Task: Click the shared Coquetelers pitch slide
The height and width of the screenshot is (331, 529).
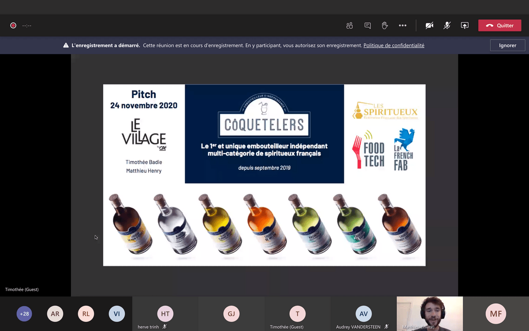Action: 264,175
